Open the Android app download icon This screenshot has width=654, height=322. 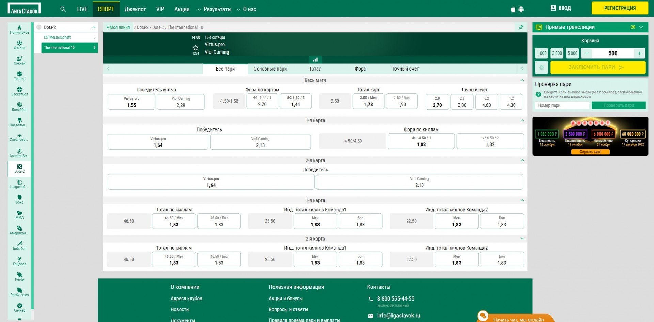(x=521, y=9)
